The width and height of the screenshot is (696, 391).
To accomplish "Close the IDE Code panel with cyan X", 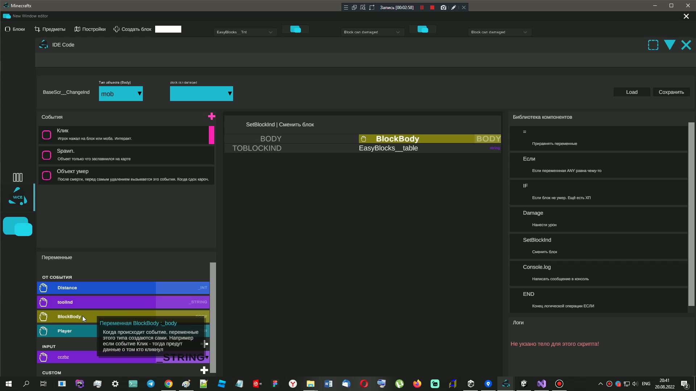I will point(686,45).
